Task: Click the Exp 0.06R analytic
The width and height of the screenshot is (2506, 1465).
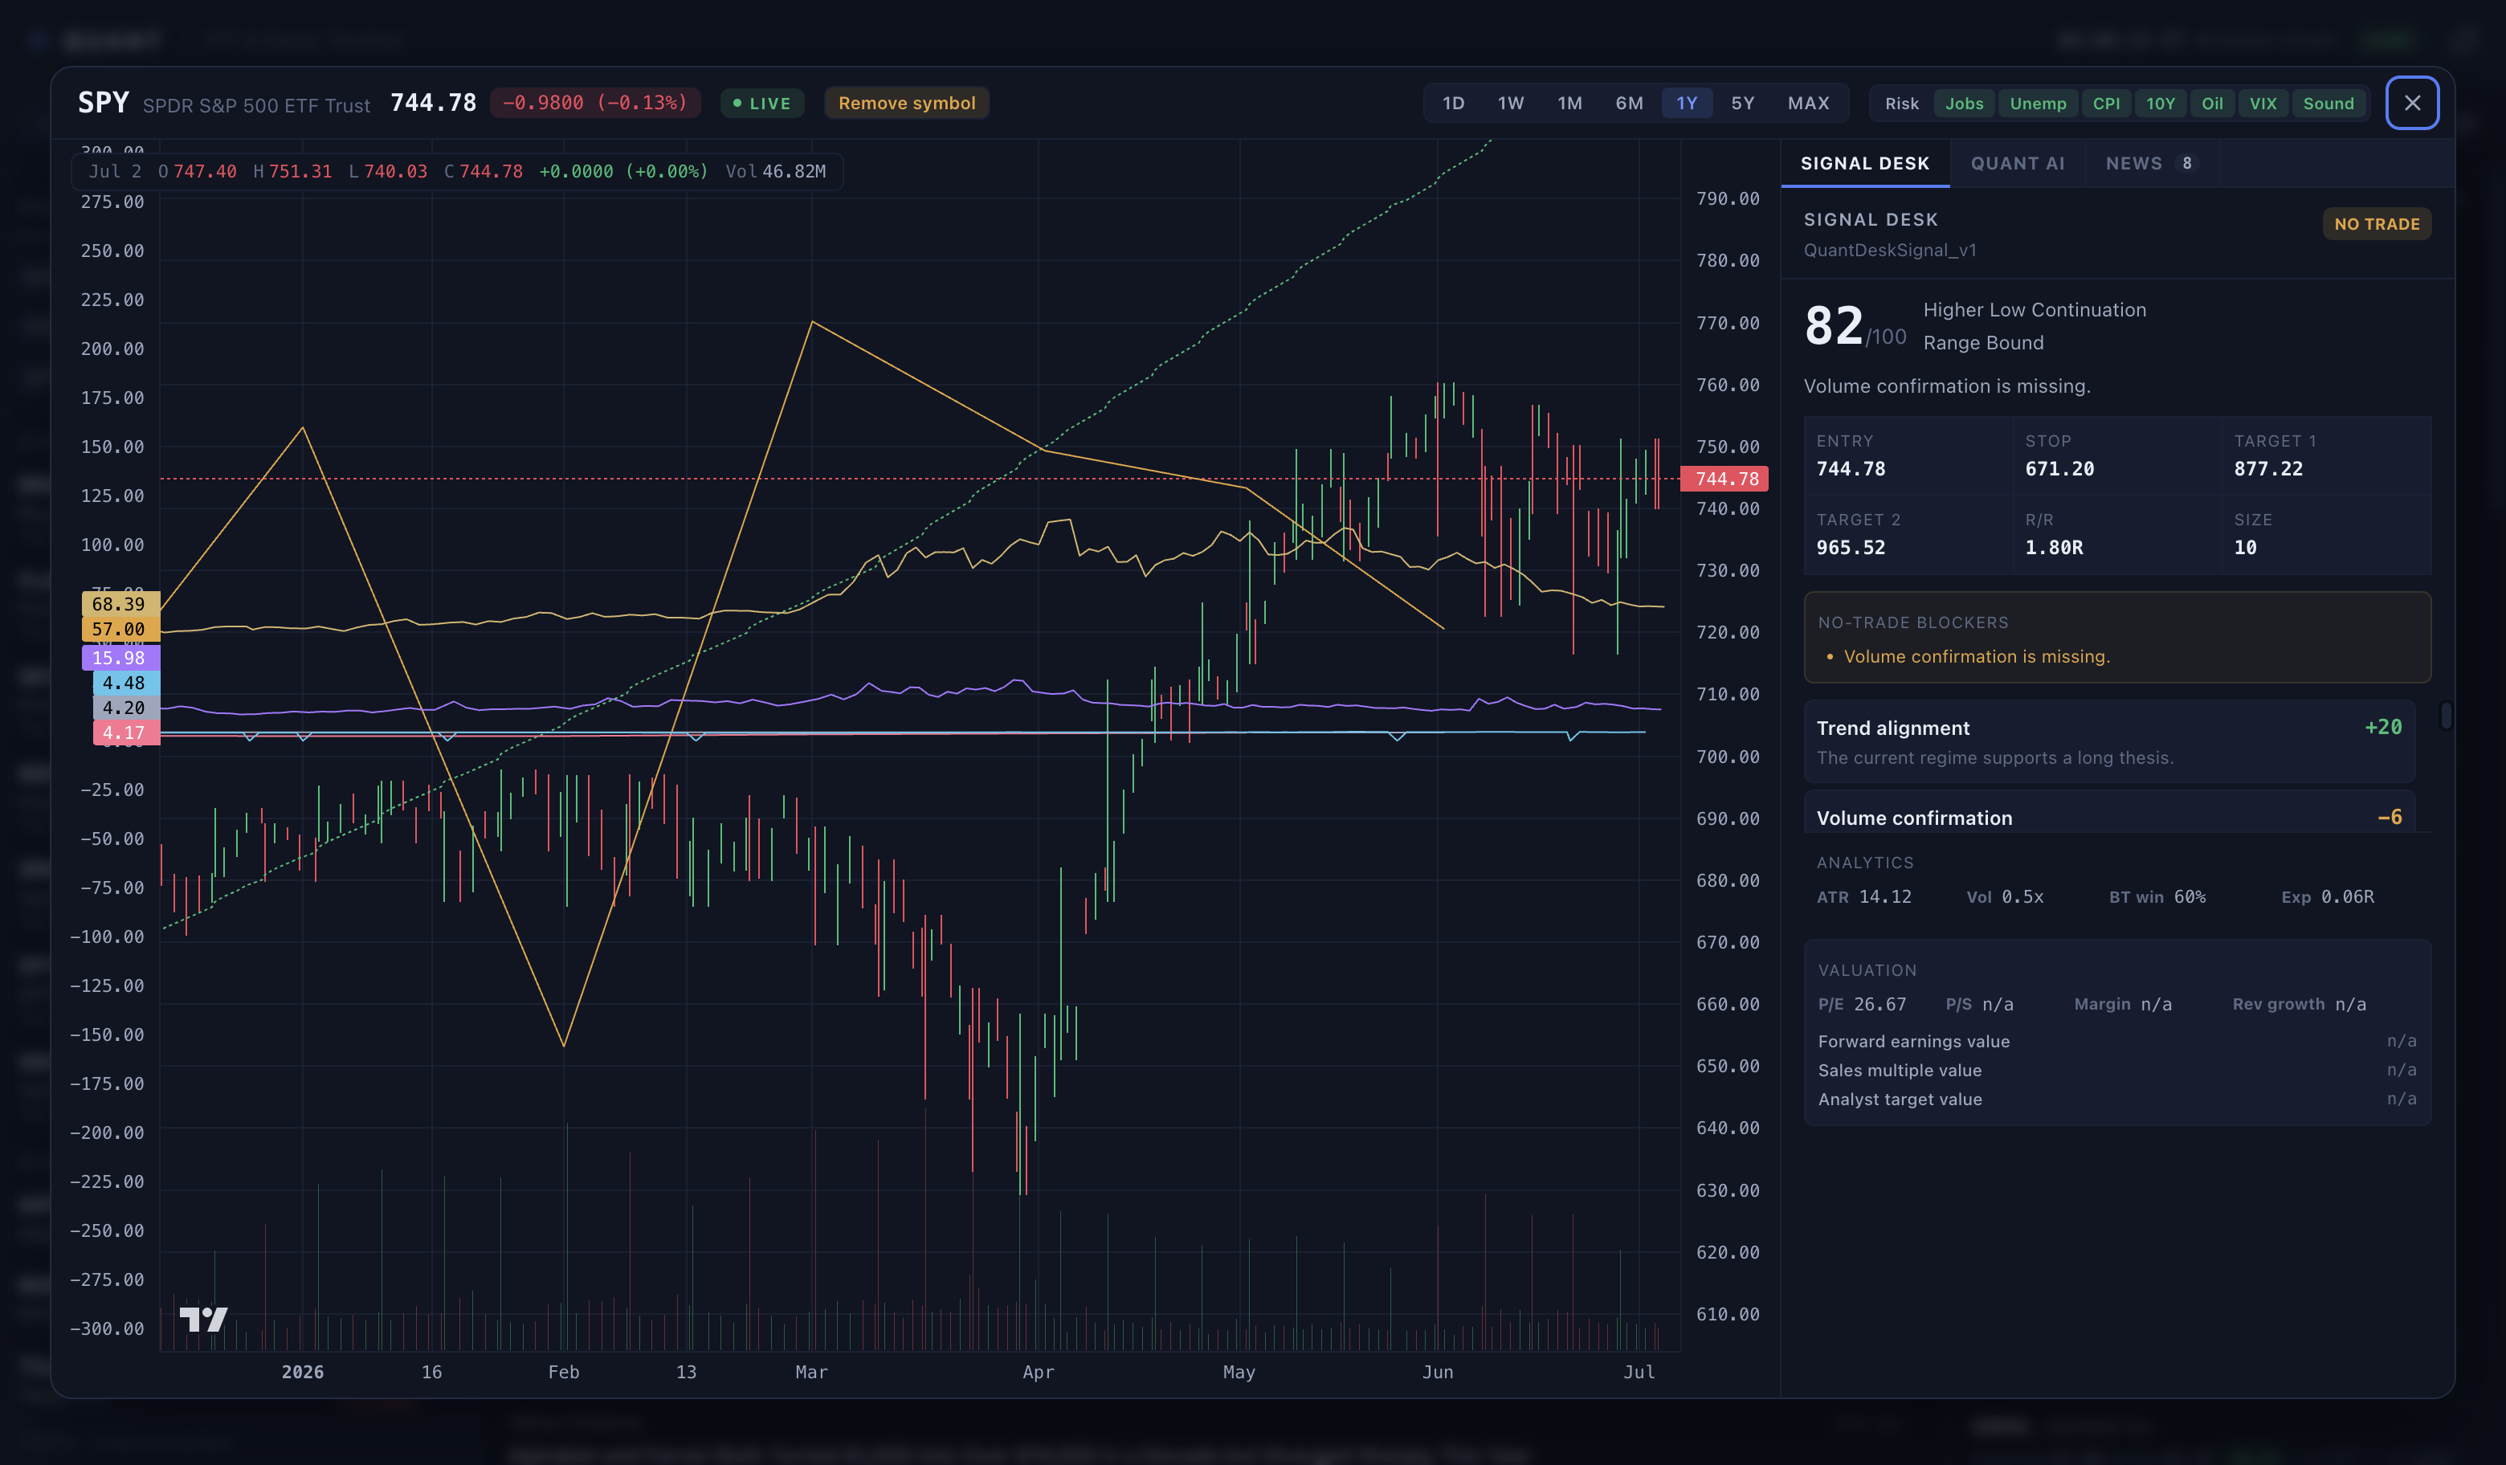Action: click(x=2327, y=896)
